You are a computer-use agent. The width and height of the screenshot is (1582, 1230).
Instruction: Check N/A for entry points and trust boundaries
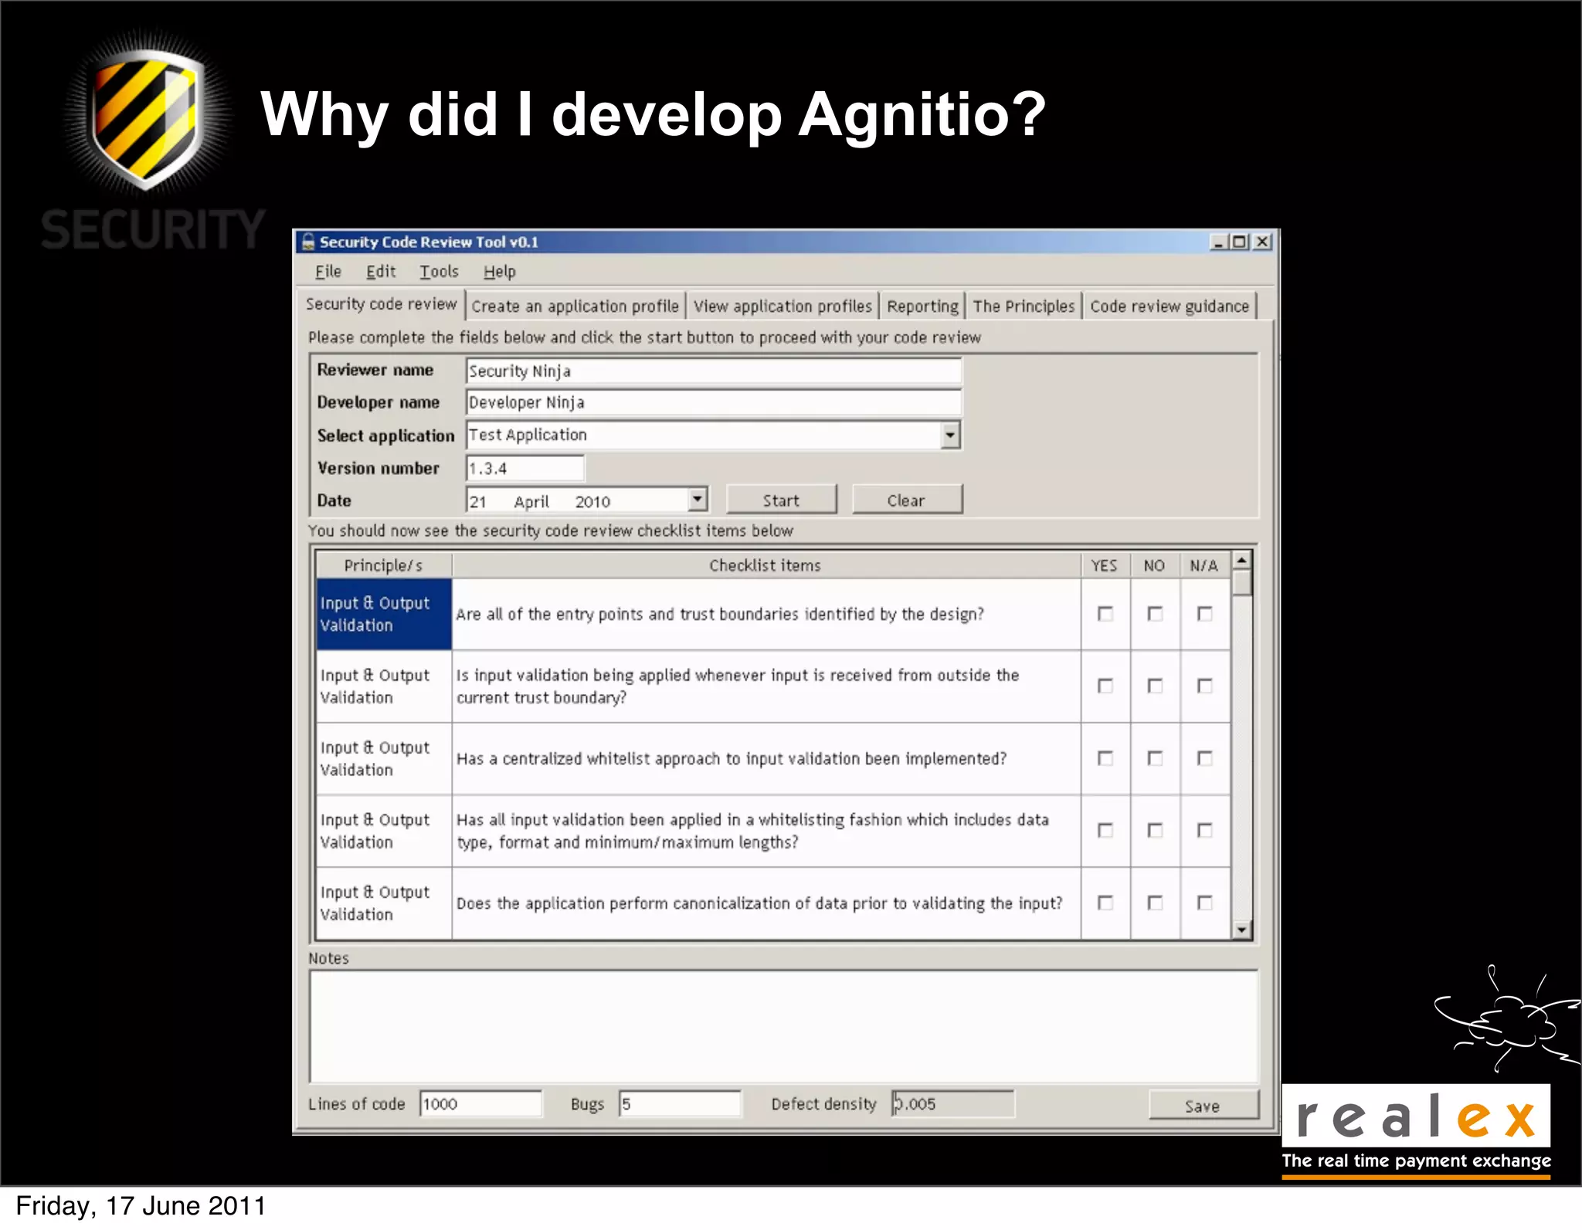coord(1204,614)
